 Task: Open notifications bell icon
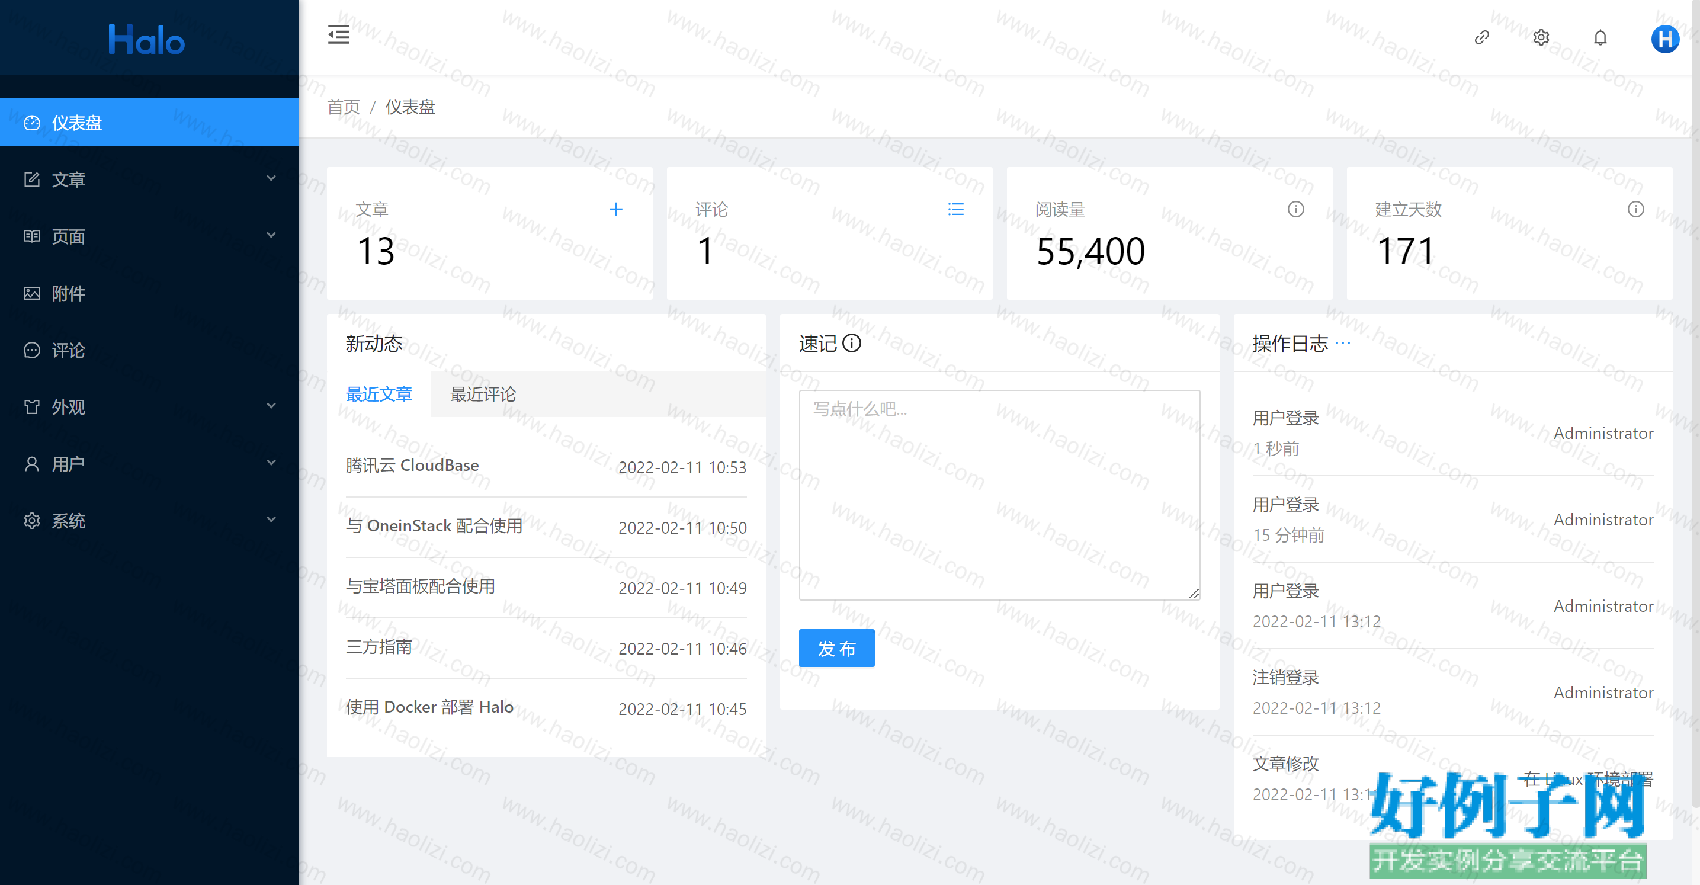(x=1600, y=38)
